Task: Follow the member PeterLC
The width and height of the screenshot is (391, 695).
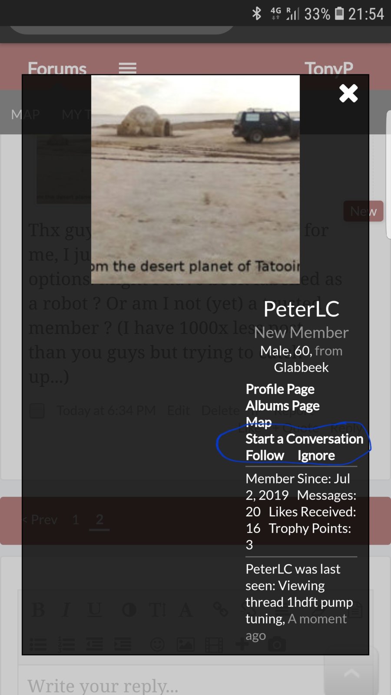Action: 265,455
